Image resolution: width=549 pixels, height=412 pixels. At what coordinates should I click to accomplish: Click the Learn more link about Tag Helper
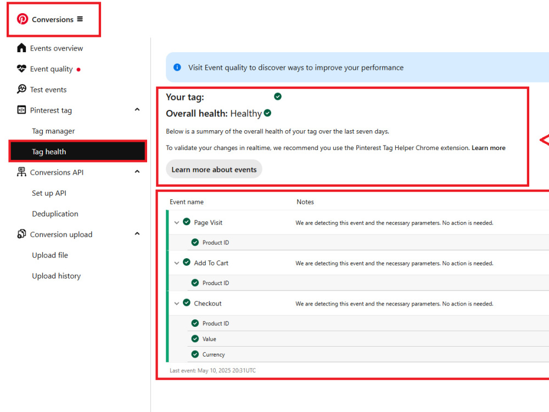coord(488,148)
